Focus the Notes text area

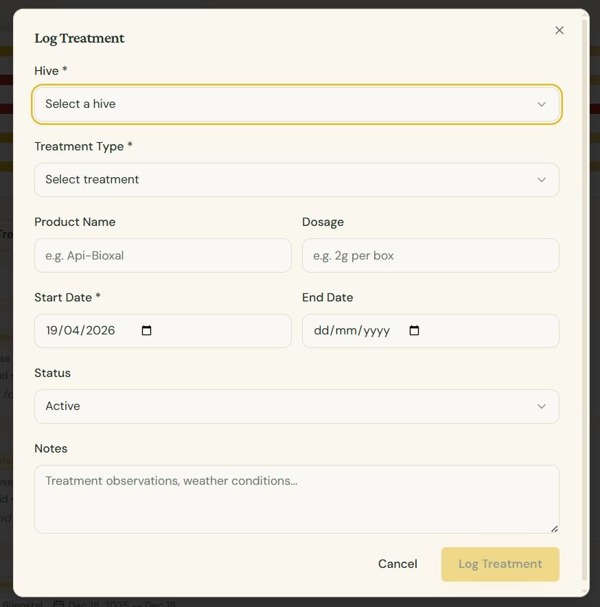[297, 499]
